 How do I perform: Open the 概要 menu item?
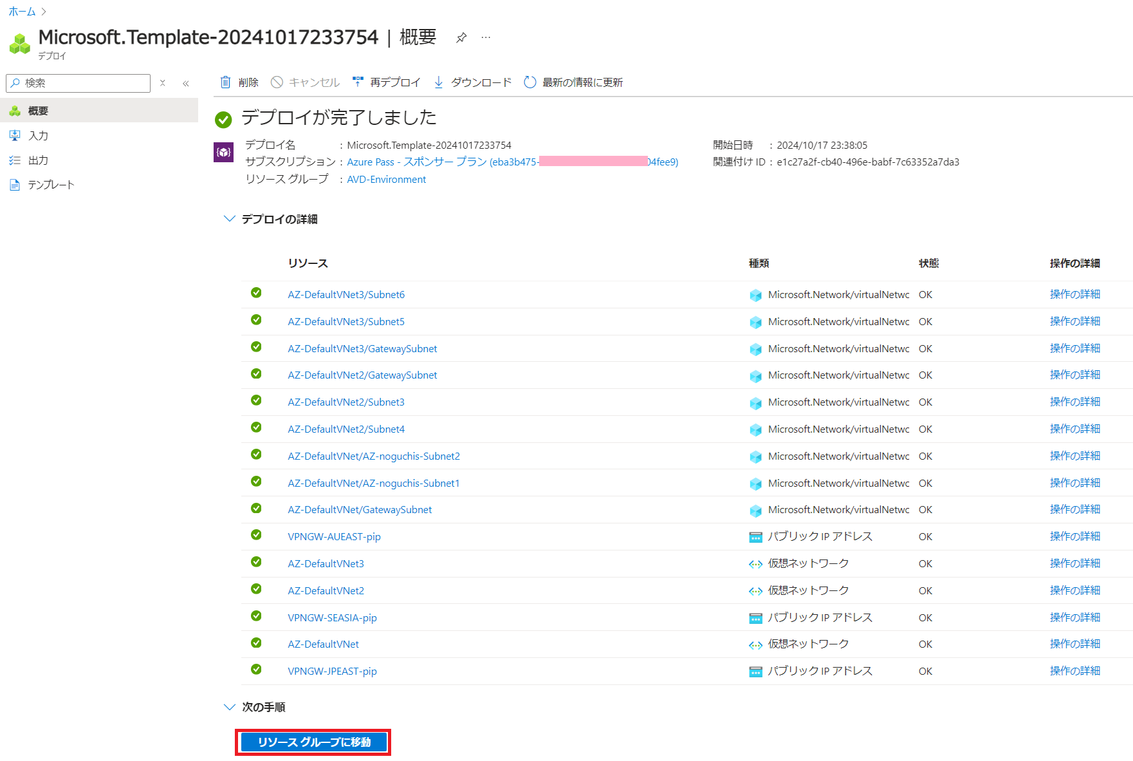[x=99, y=111]
